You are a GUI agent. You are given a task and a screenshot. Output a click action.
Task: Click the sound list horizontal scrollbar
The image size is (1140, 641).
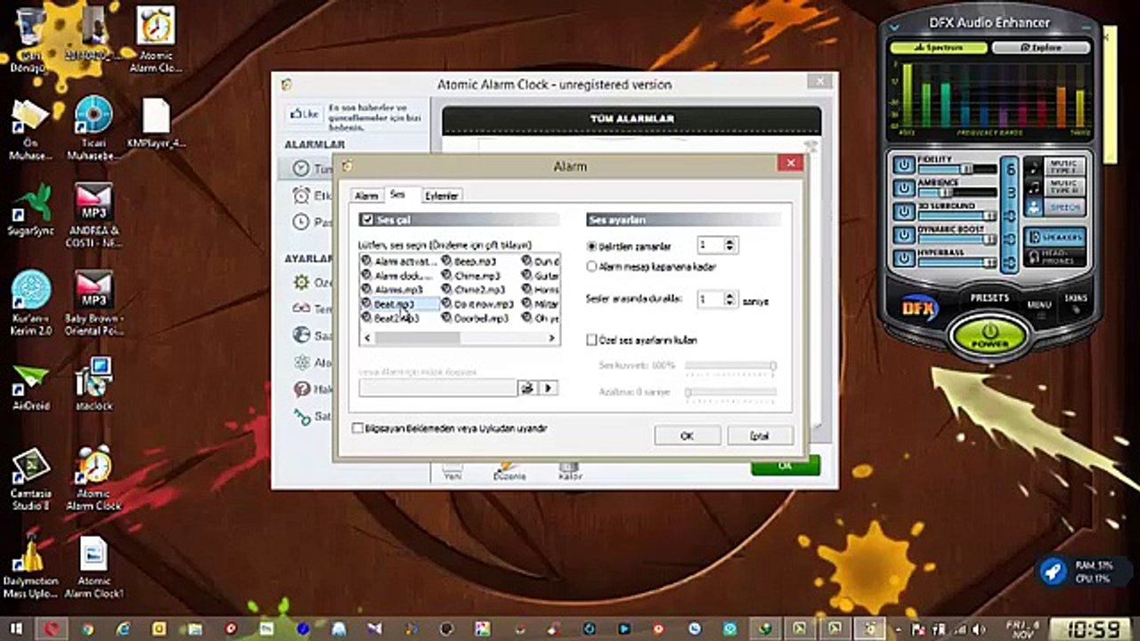tap(460, 338)
